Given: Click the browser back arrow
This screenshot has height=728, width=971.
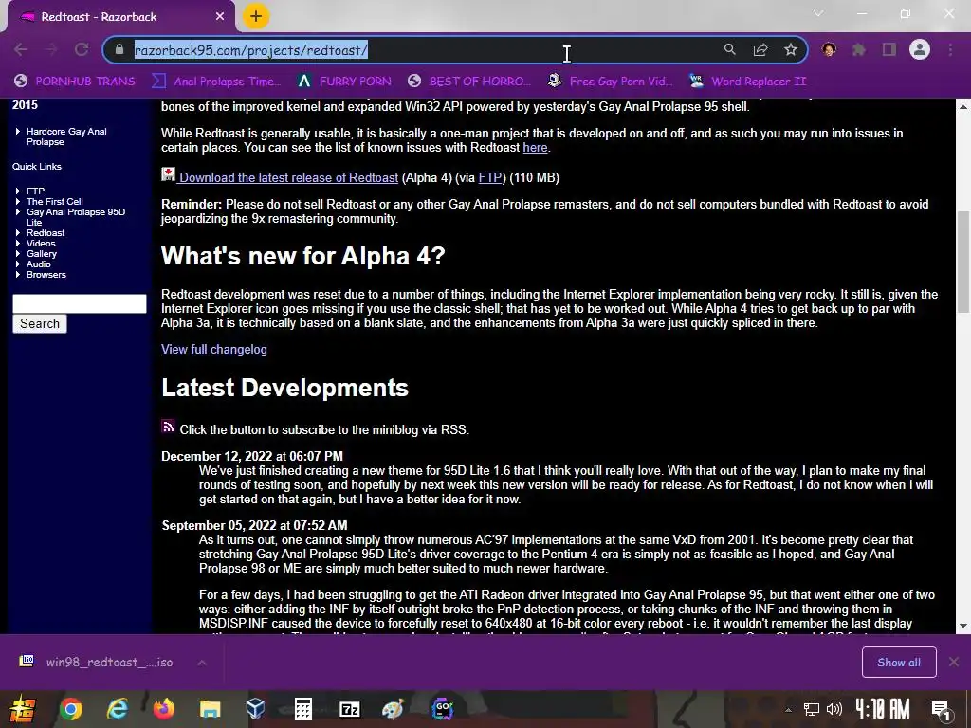Looking at the screenshot, I should [21, 49].
